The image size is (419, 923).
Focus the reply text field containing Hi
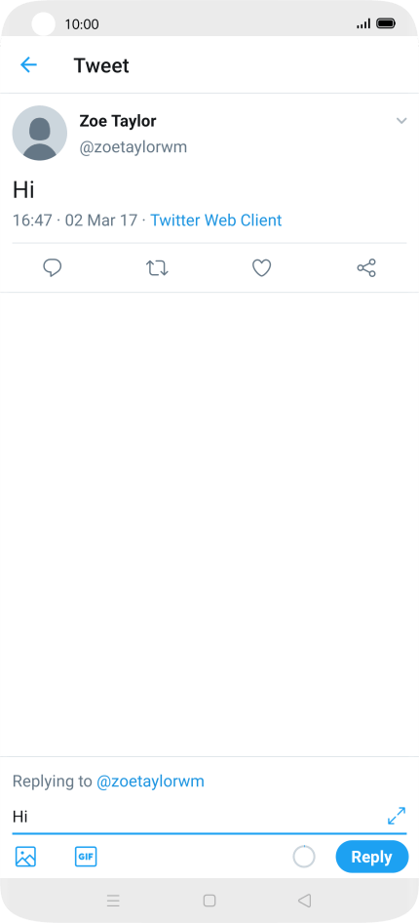[x=198, y=817]
